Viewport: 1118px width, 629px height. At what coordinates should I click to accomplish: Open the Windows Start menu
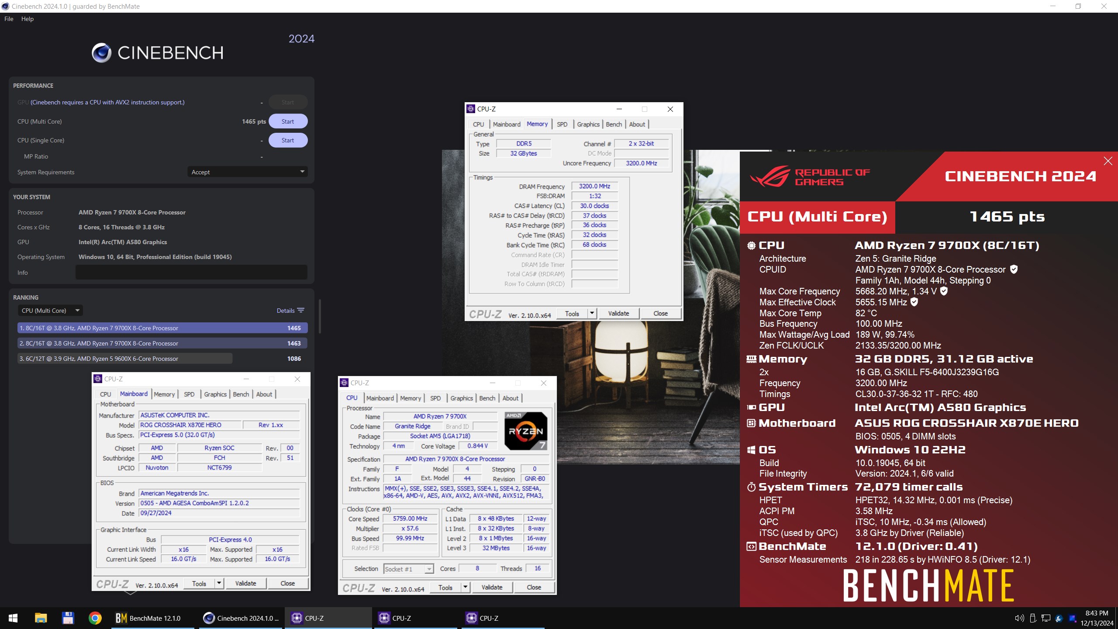click(13, 618)
